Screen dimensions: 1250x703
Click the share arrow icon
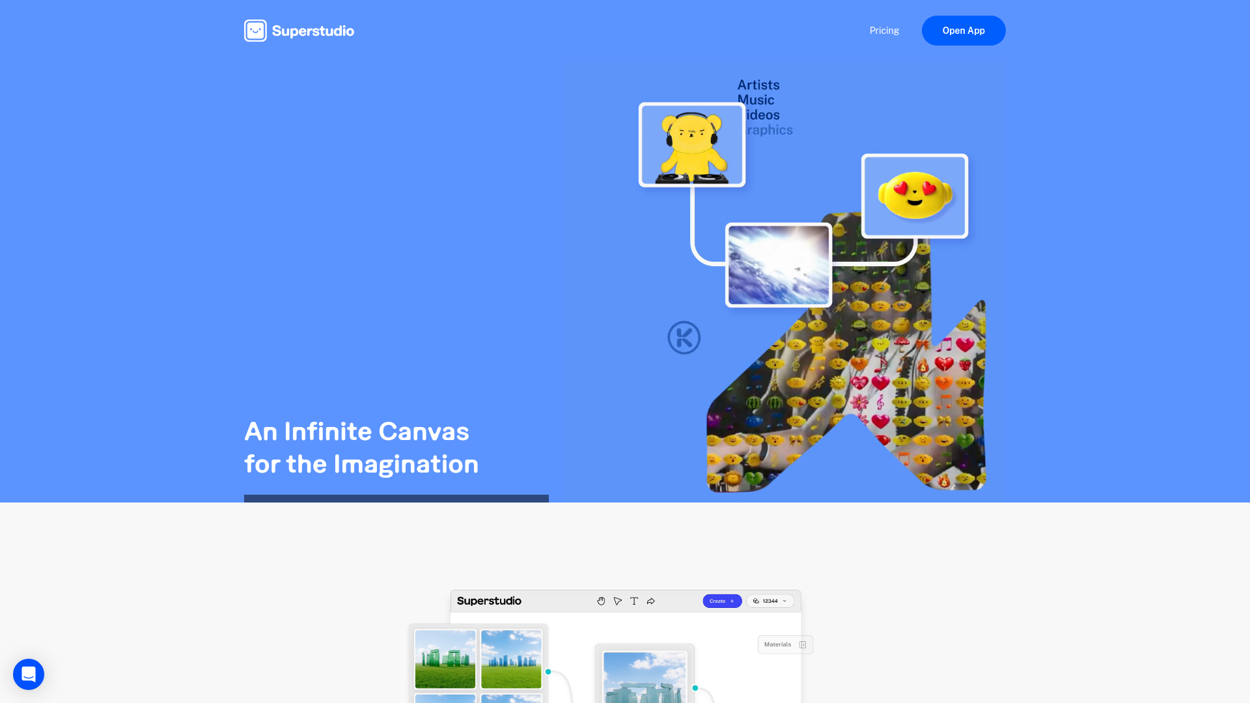[x=650, y=601]
